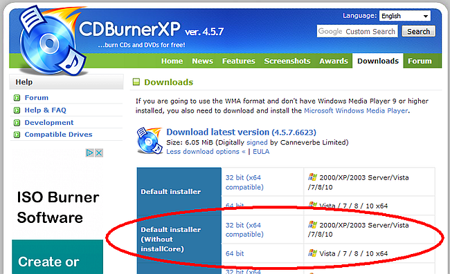Click the CDBurnerXP disc logo in header
The width and height of the screenshot is (450, 274).
pos(53,41)
